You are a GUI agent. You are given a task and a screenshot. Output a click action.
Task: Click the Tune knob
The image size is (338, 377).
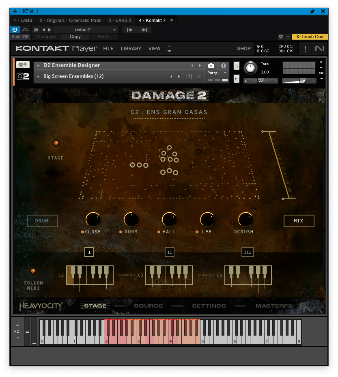tap(250, 67)
